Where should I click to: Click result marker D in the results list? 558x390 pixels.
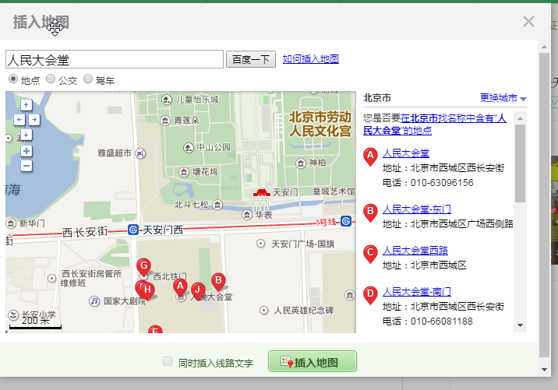tap(370, 296)
